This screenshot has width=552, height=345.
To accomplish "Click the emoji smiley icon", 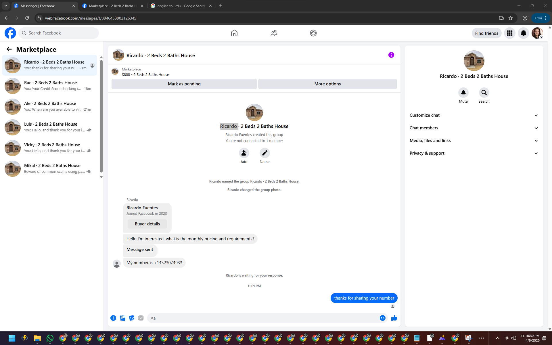I will (x=382, y=318).
